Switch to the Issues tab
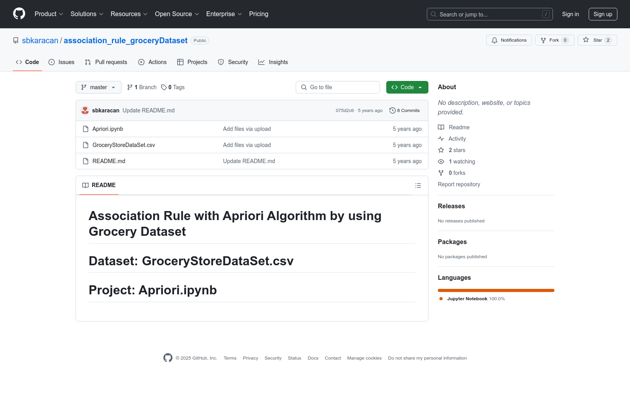This screenshot has height=393, width=630. coord(61,62)
